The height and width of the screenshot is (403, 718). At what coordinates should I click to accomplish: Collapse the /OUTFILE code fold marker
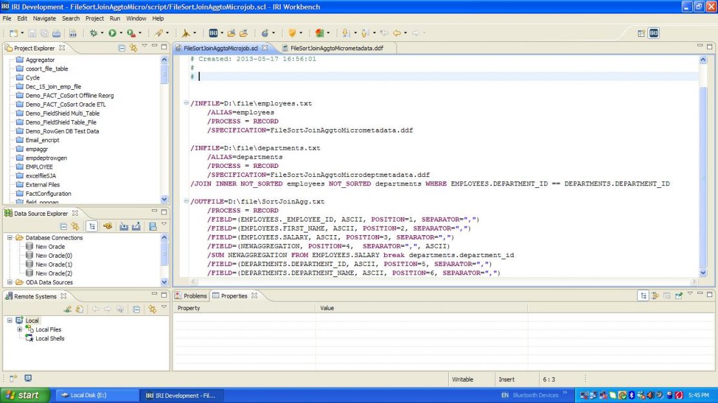tap(186, 201)
